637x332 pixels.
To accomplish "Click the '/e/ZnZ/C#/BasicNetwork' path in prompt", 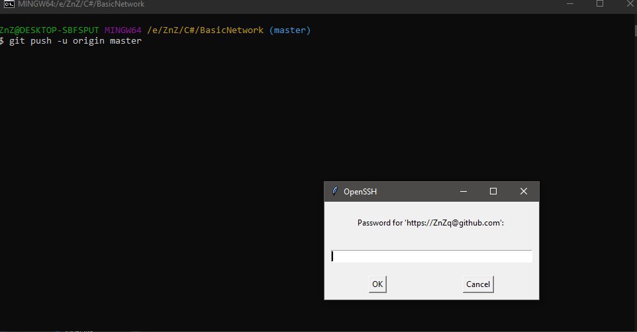I will click(205, 30).
